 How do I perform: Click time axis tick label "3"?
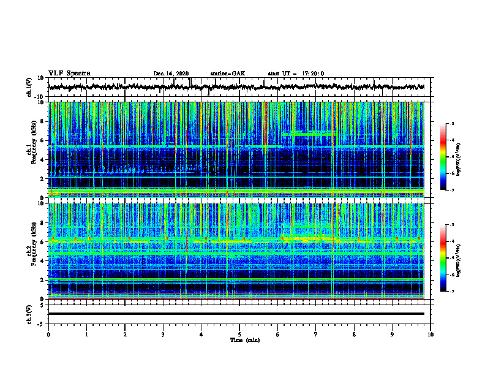coord(163,335)
